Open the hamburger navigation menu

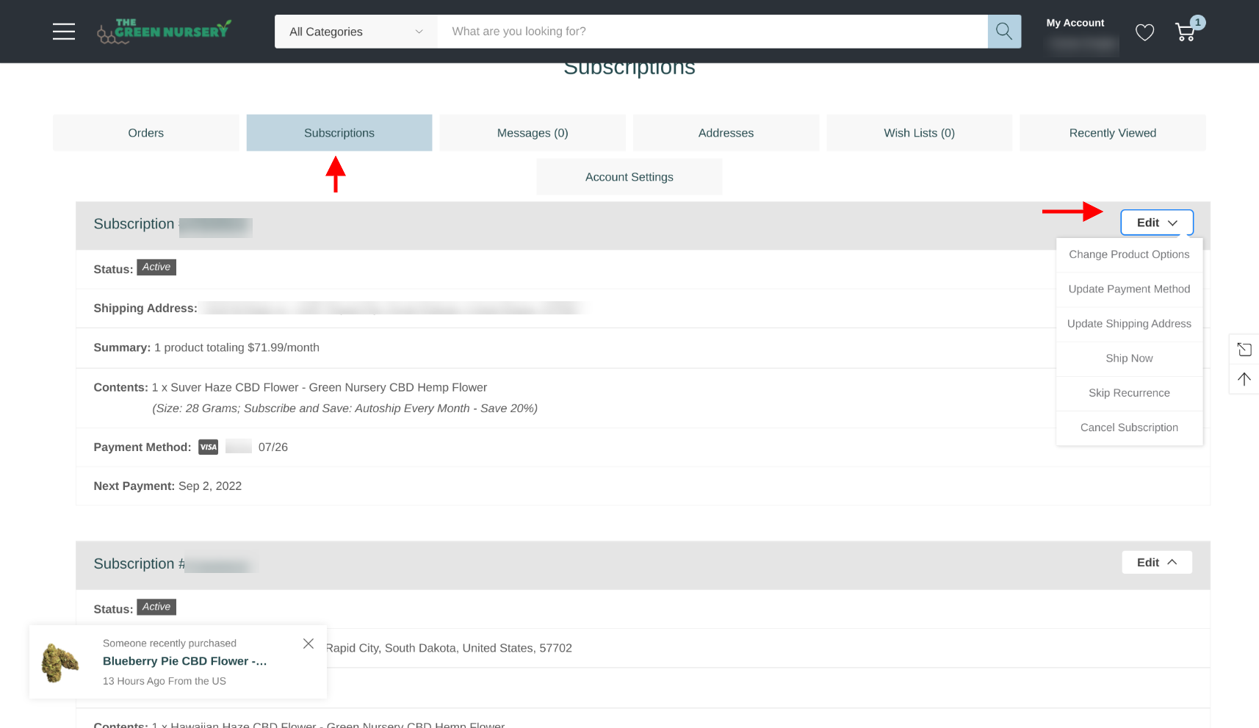pyautogui.click(x=64, y=32)
